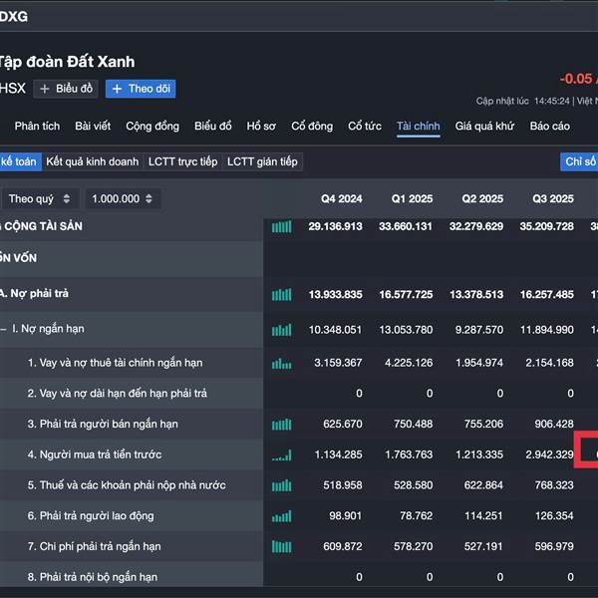Click chart icon for Chi phí phải trả ngắn hạn
Screen dimensions: 598x598
[x=282, y=546]
